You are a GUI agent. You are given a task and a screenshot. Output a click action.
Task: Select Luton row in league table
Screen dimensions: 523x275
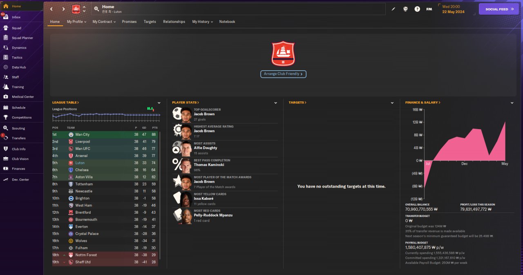pyautogui.click(x=105, y=163)
